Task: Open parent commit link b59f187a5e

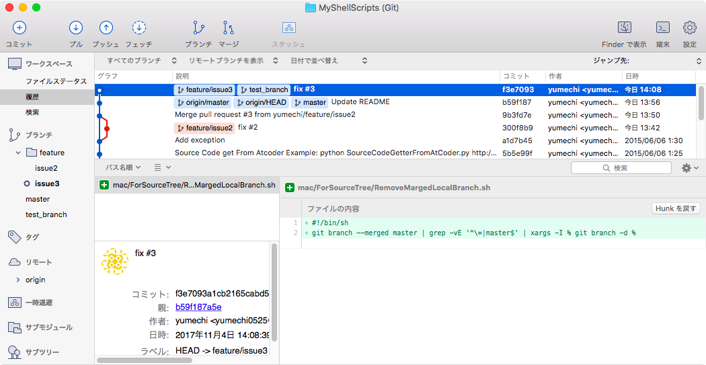Action: 198,307
